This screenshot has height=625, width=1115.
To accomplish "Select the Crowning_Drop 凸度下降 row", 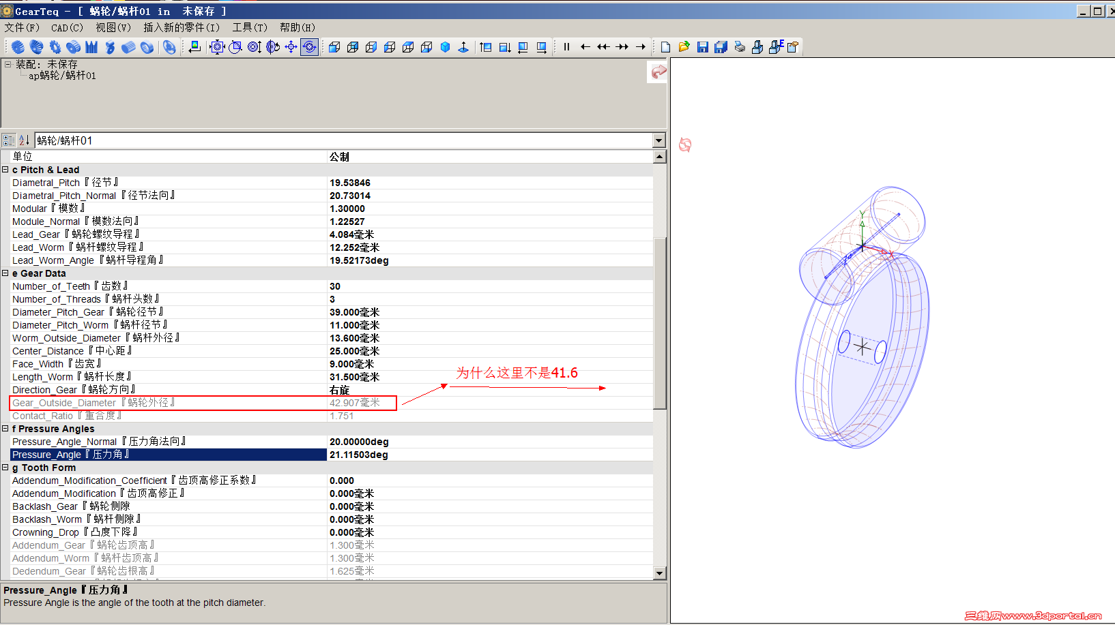I will [x=331, y=532].
